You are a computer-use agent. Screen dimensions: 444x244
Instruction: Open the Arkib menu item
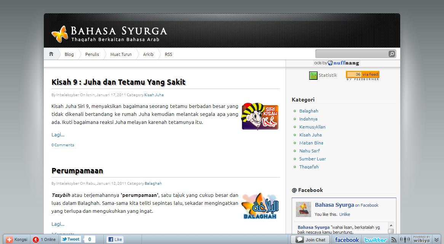coord(148,54)
